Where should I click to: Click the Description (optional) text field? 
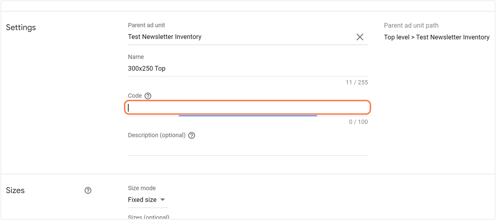point(248,148)
